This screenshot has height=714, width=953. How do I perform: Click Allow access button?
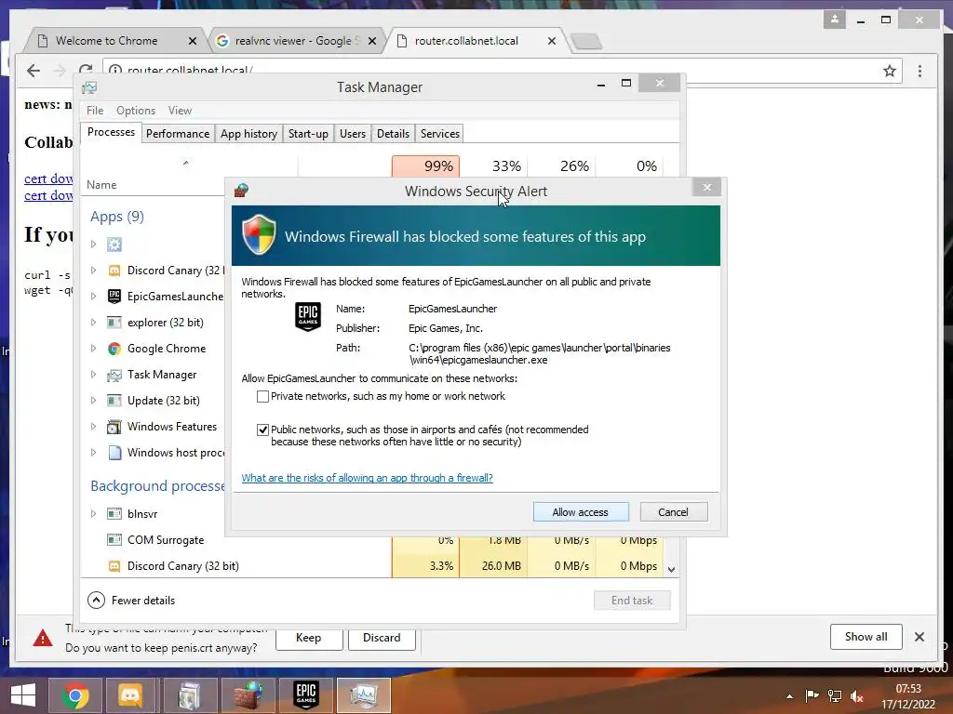point(581,512)
